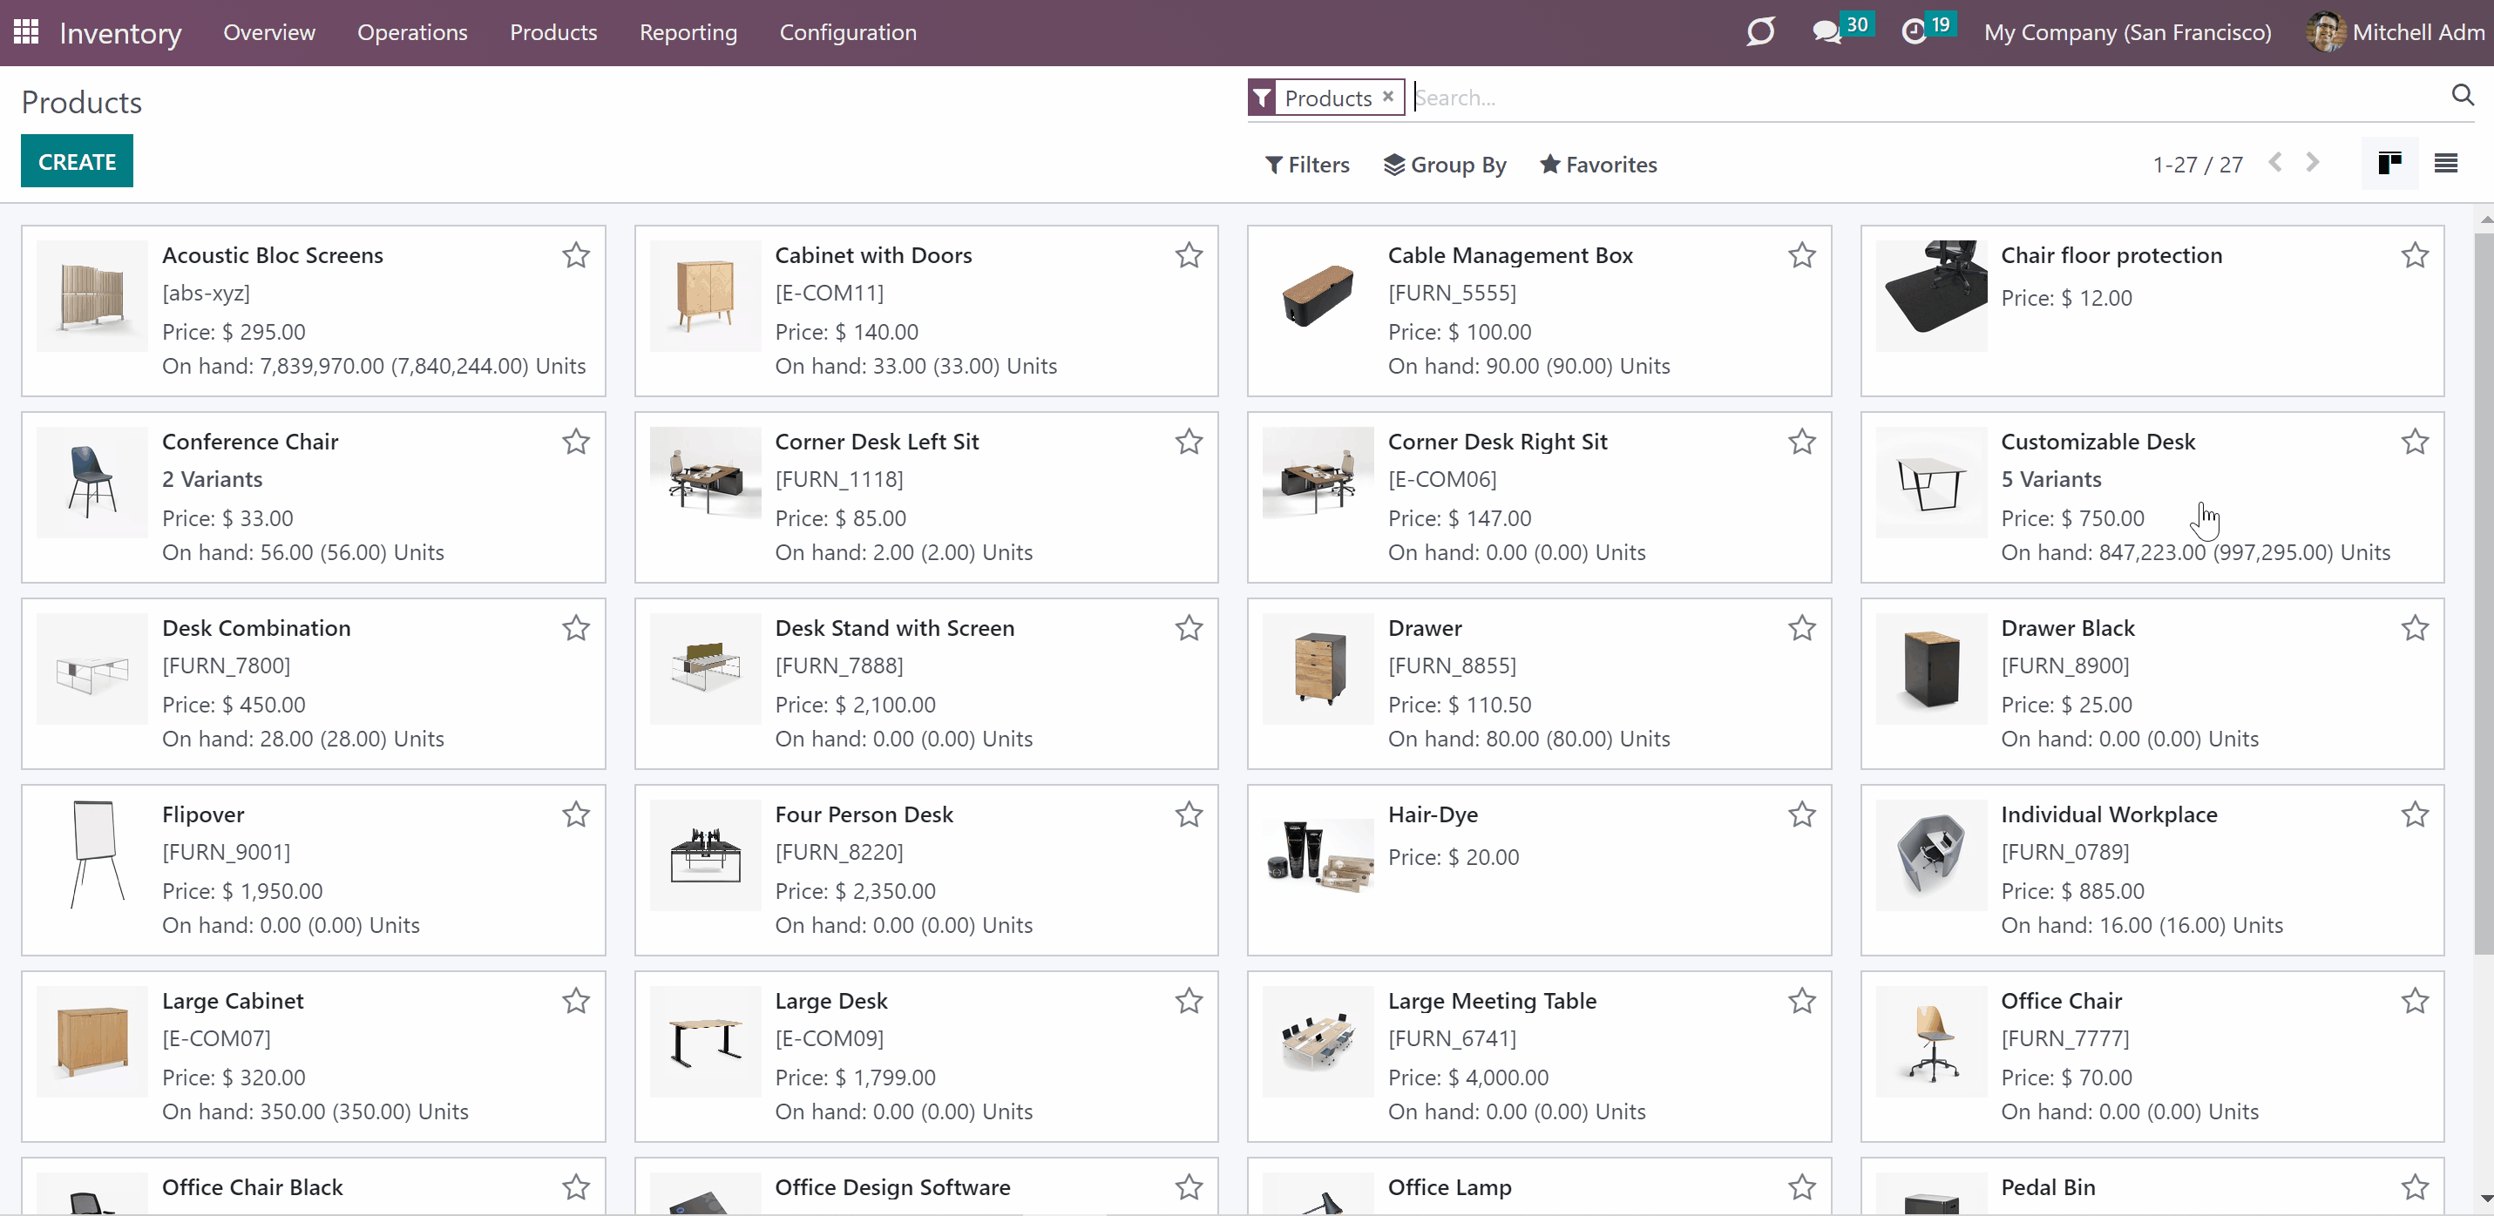Viewport: 2494px width, 1216px height.
Task: Star the Large Cabinet product
Action: pyautogui.click(x=576, y=1001)
